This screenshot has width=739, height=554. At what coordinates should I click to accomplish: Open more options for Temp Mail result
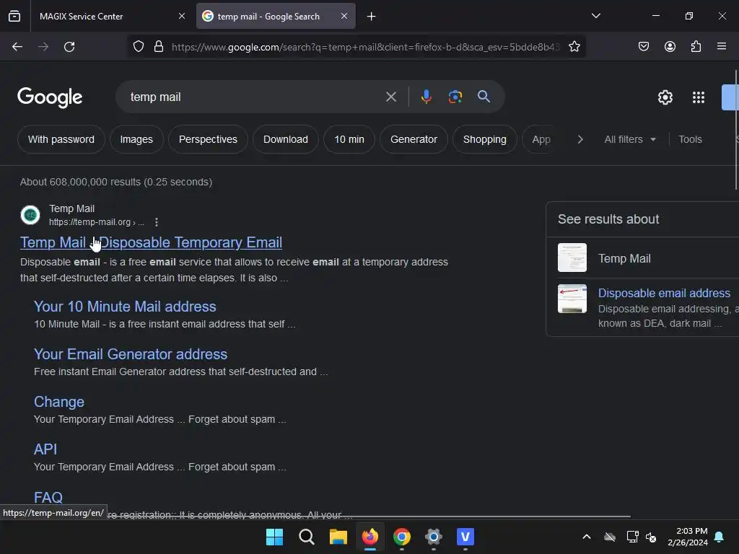pyautogui.click(x=157, y=222)
